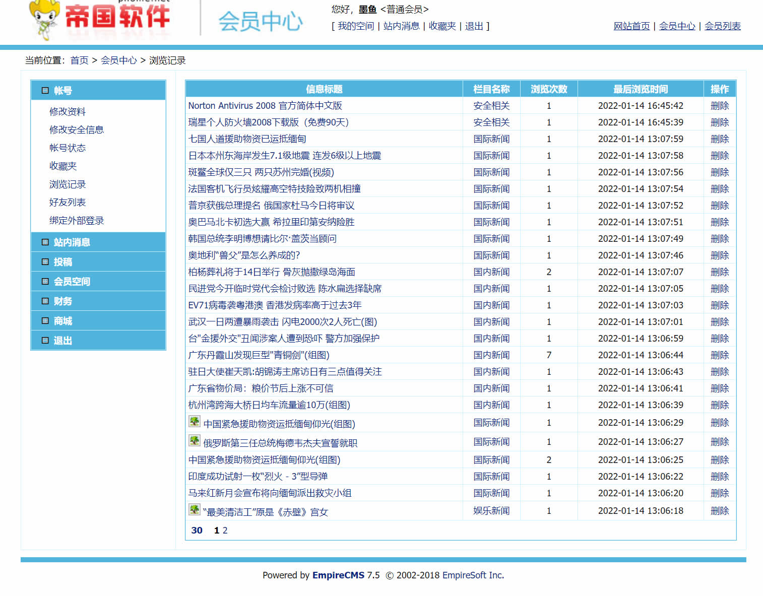Expand the 会员空间 sidebar section
This screenshot has width=763, height=596.
(x=72, y=281)
